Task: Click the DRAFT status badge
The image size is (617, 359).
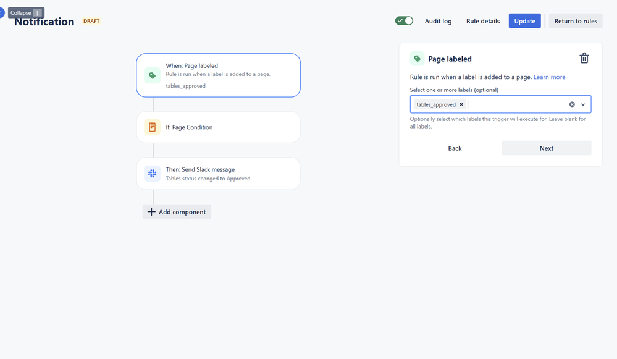Action: click(x=91, y=21)
